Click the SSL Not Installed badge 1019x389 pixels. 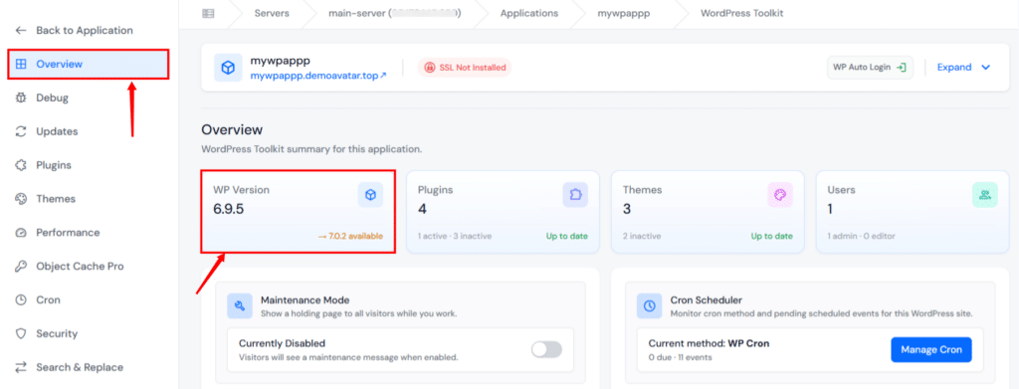pyautogui.click(x=465, y=68)
